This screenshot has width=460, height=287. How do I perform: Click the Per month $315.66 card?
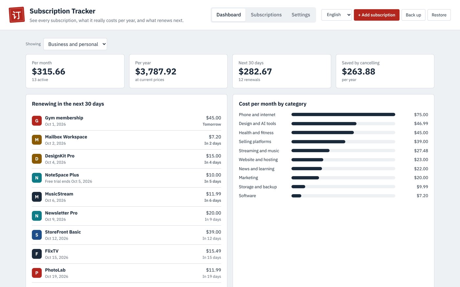point(75,71)
